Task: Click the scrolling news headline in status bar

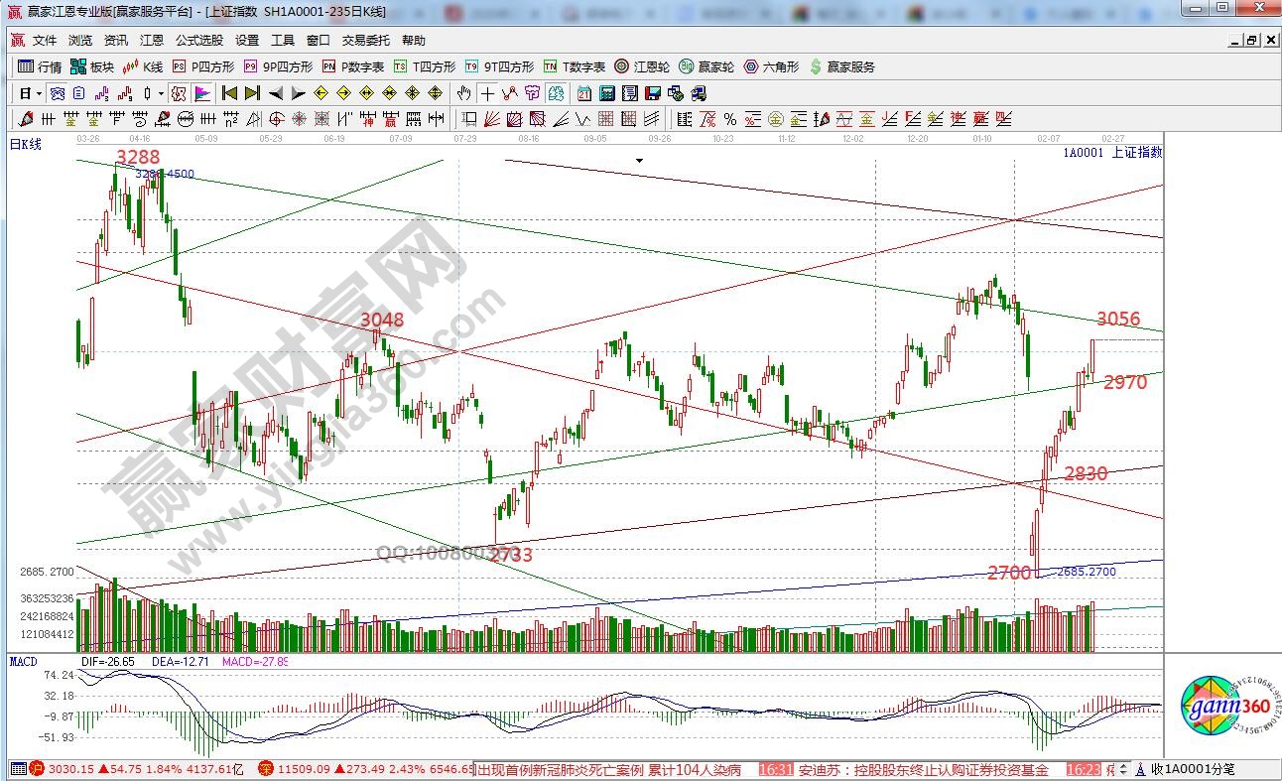Action: (x=615, y=769)
